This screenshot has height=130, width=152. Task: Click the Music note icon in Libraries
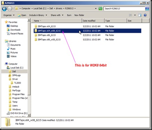tap(8, 49)
